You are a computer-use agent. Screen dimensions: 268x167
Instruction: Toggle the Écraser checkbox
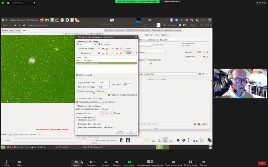pyautogui.click(x=200, y=74)
